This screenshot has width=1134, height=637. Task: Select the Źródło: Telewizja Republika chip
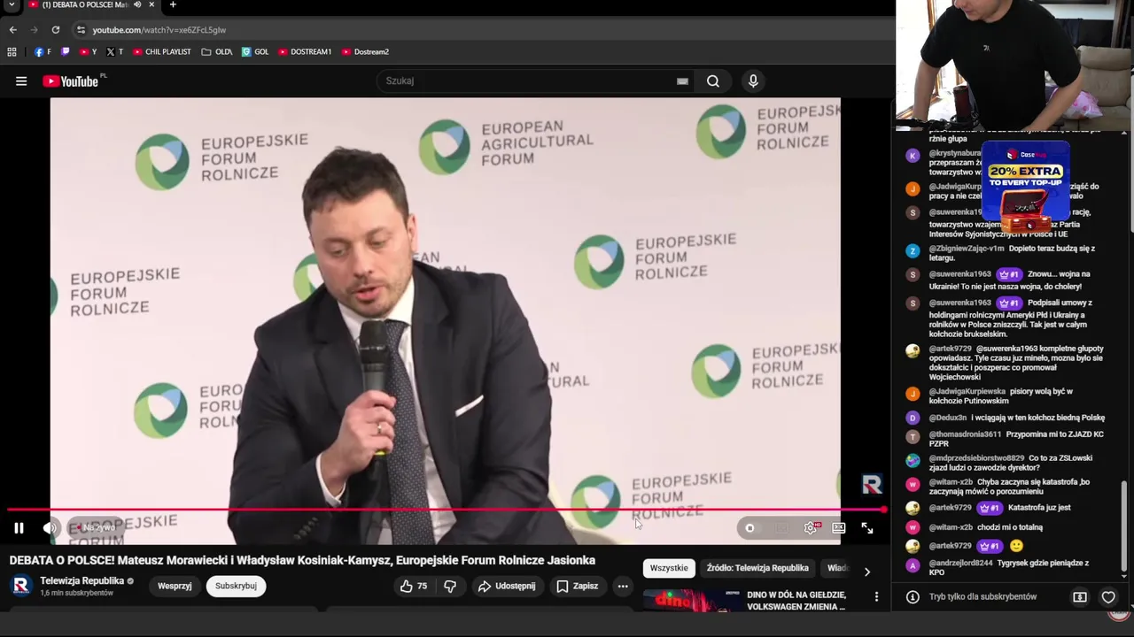757,568
